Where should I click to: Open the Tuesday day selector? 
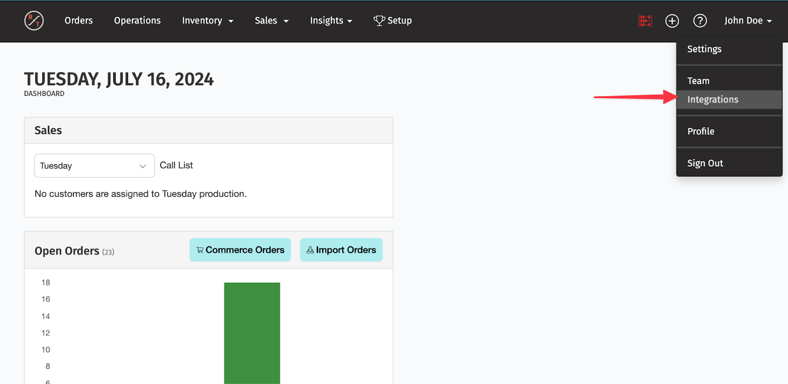[x=94, y=166]
